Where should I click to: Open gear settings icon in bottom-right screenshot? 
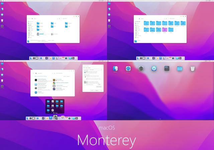pyautogui.click(x=141, y=68)
